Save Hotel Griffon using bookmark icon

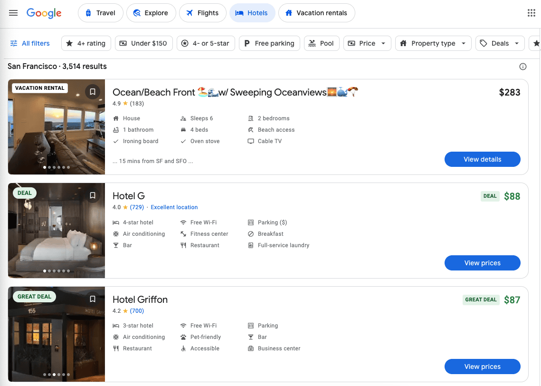(x=93, y=299)
